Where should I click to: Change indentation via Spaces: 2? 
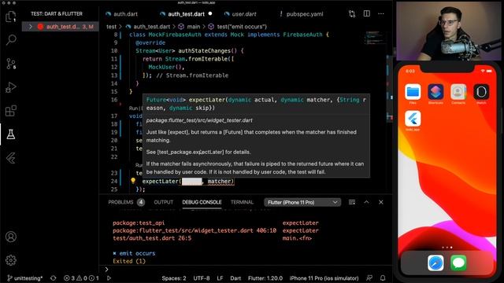174,278
